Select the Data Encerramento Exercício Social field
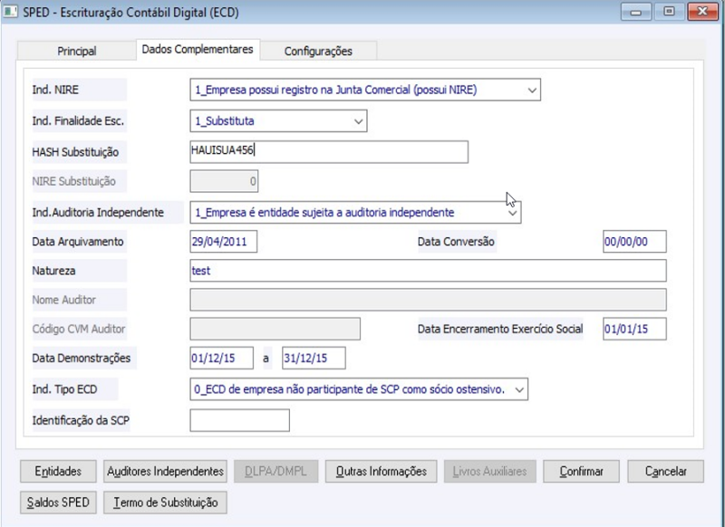This screenshot has height=527, width=725. tap(634, 330)
